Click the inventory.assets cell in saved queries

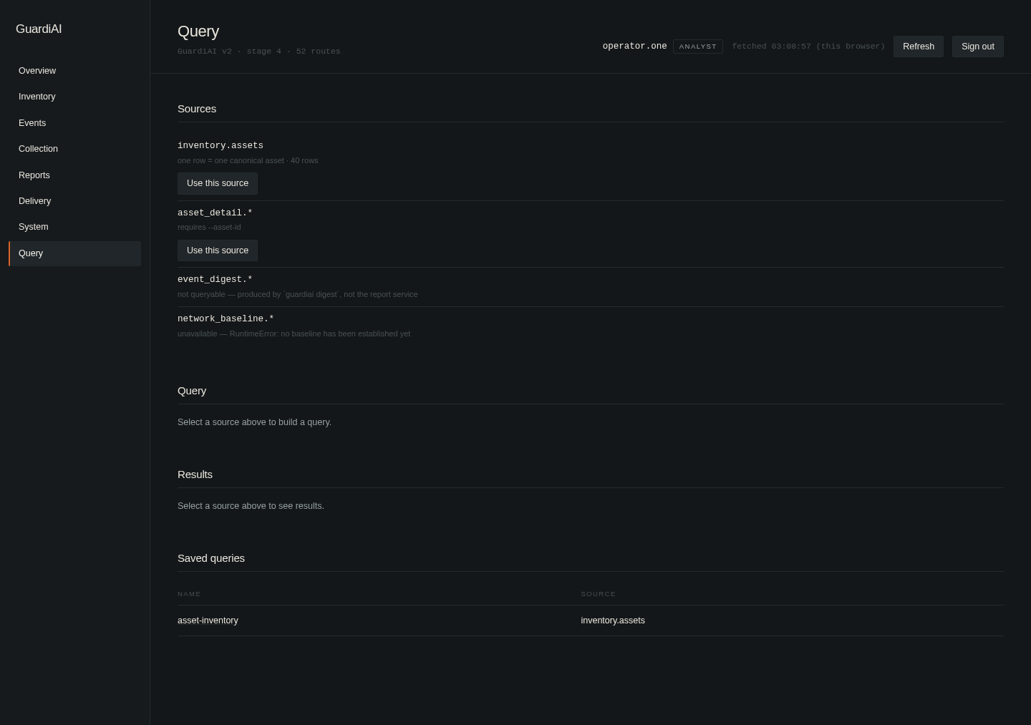click(613, 621)
